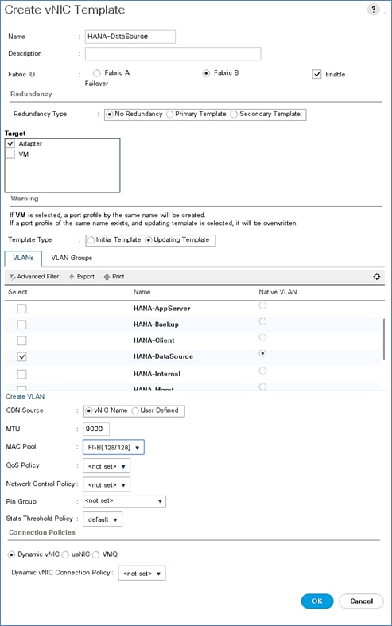The width and height of the screenshot is (392, 626).
Task: Open VLAN table settings gear
Action: coord(376,276)
